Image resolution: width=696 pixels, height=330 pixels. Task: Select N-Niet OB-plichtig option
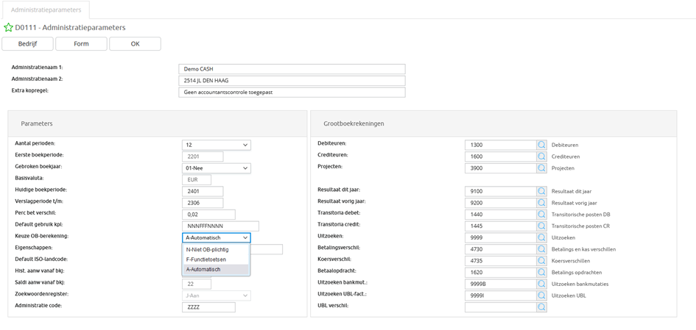[206, 249]
